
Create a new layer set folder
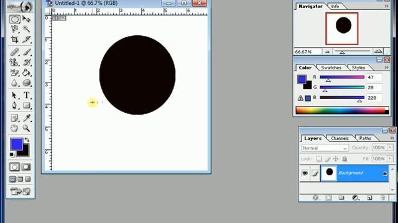coord(341,198)
